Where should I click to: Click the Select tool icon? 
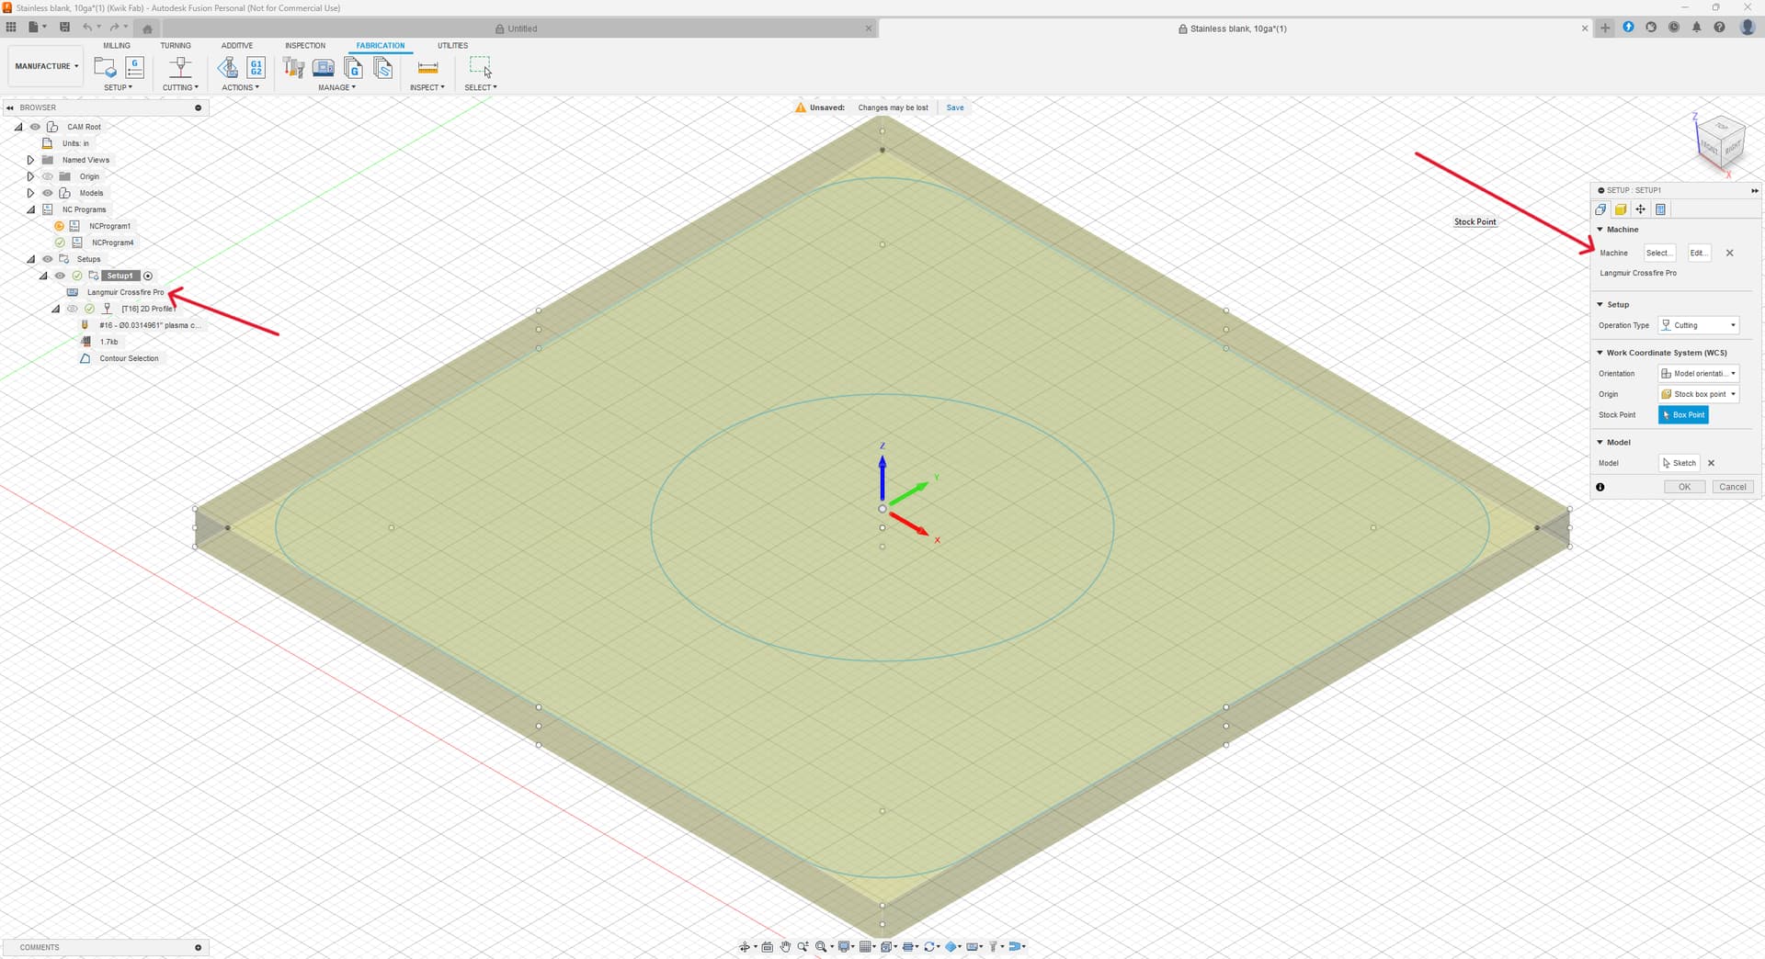[x=481, y=67]
